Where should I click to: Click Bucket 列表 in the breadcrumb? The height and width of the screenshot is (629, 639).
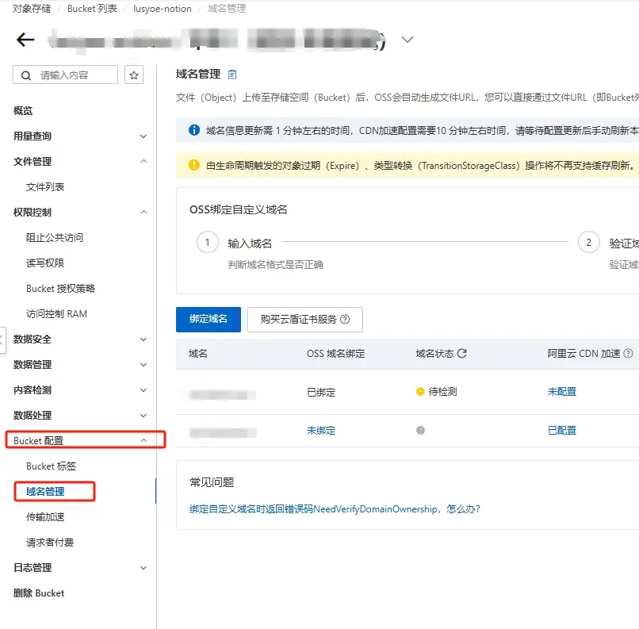(x=92, y=9)
